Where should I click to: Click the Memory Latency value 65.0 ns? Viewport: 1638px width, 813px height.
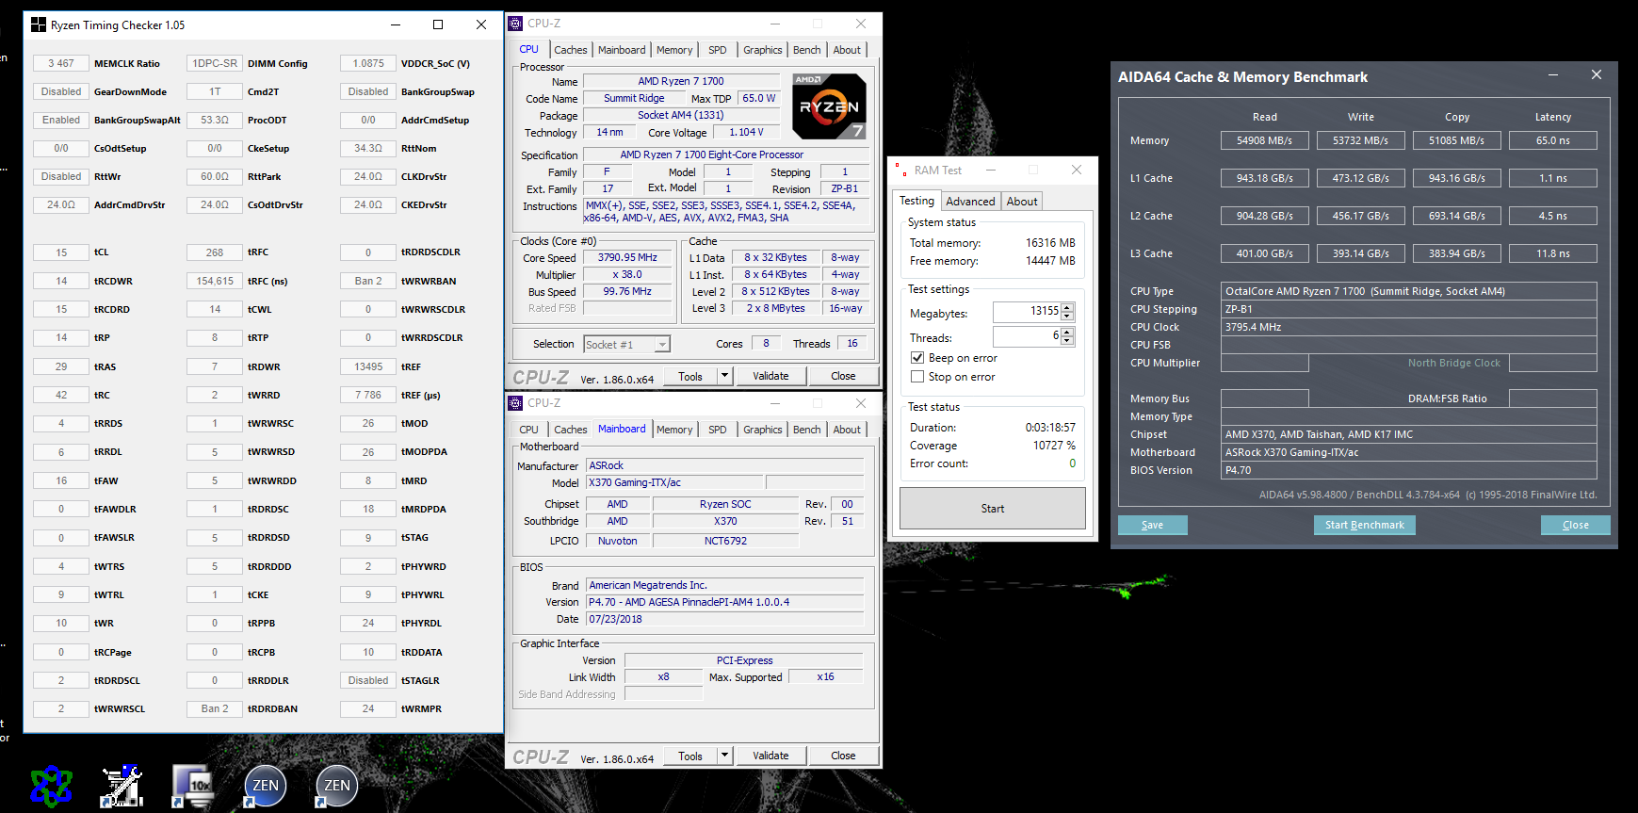pyautogui.click(x=1552, y=140)
